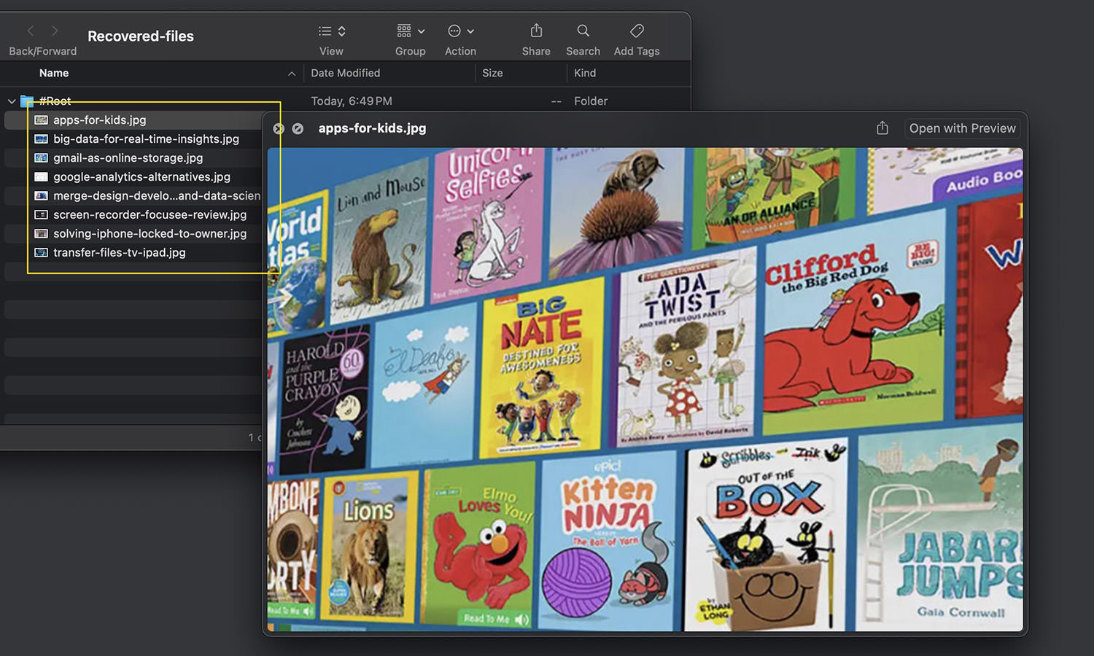Click the apps-for-kids.jpg title in the preview
The image size is (1094, 656).
coord(372,128)
